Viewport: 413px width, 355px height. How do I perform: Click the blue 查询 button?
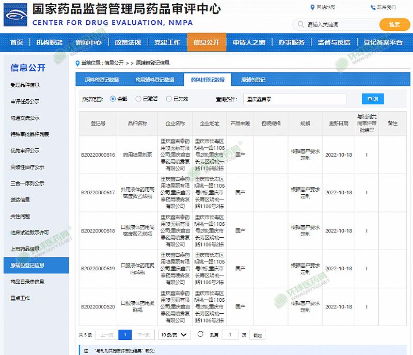(372, 99)
